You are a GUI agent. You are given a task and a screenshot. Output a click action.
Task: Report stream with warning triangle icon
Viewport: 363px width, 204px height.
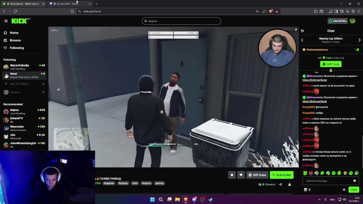coord(290,184)
